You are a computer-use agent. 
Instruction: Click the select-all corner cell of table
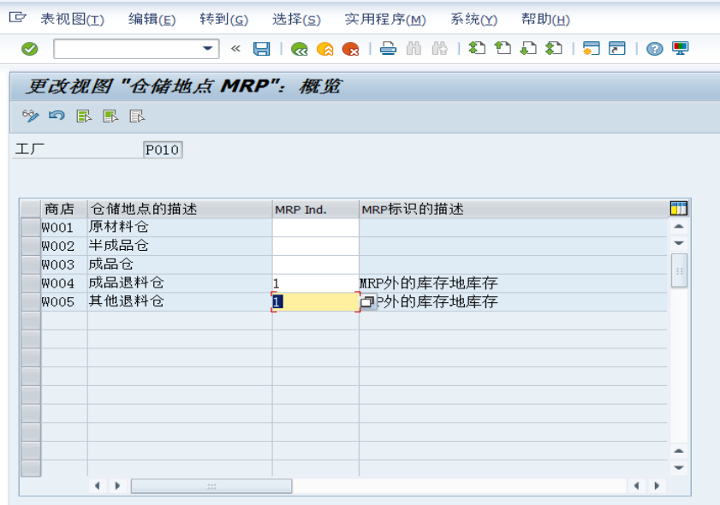pos(31,209)
